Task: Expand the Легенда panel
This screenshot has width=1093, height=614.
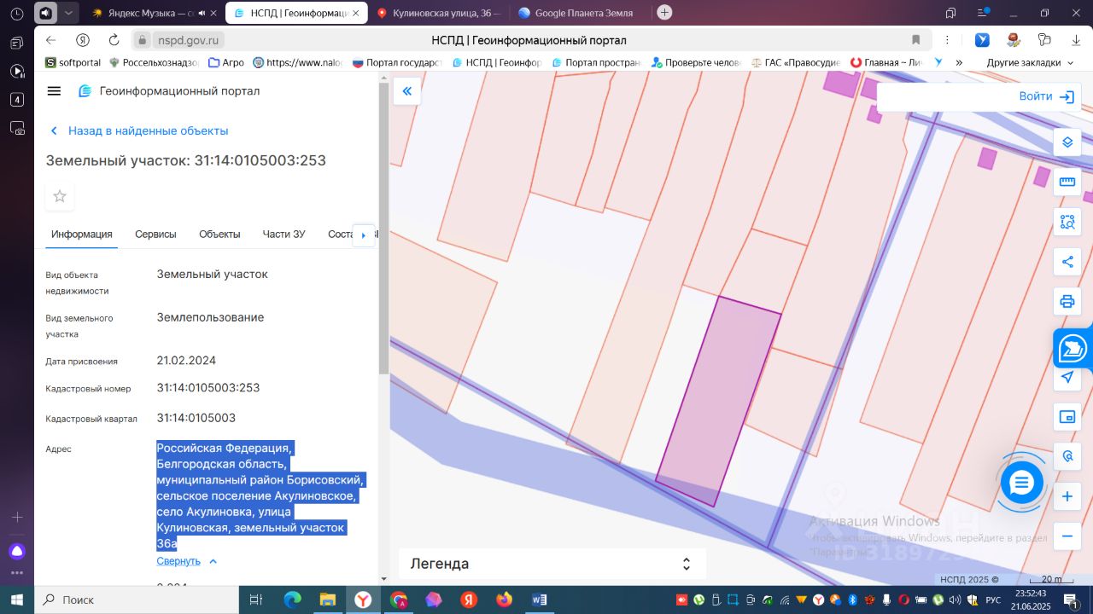Action: 552,564
